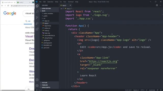Open the Extensions view

37,29
